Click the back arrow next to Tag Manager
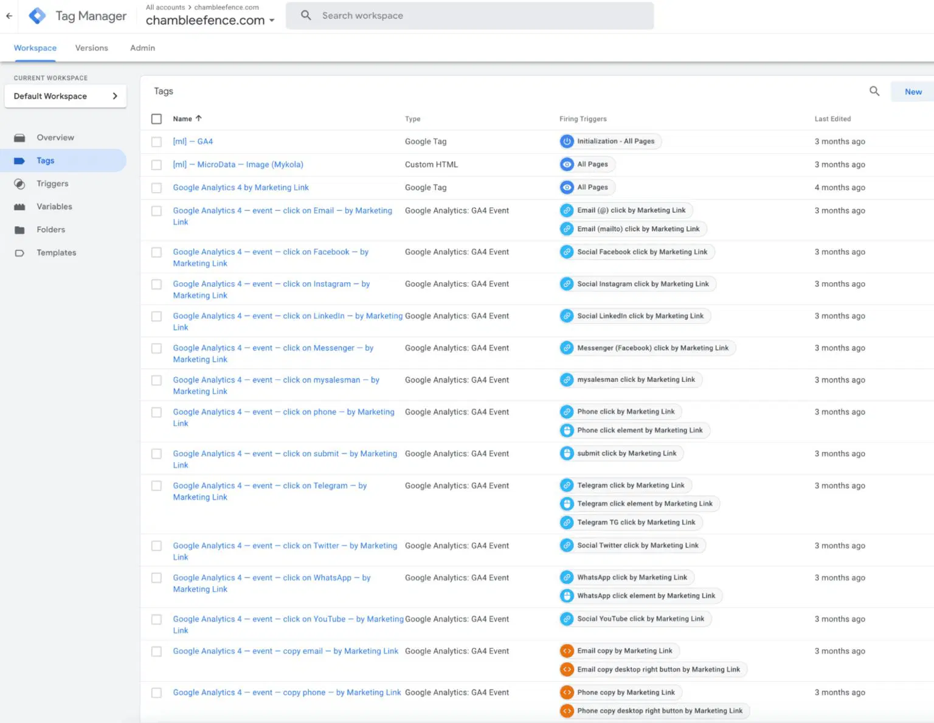This screenshot has height=723, width=934. pos(9,16)
